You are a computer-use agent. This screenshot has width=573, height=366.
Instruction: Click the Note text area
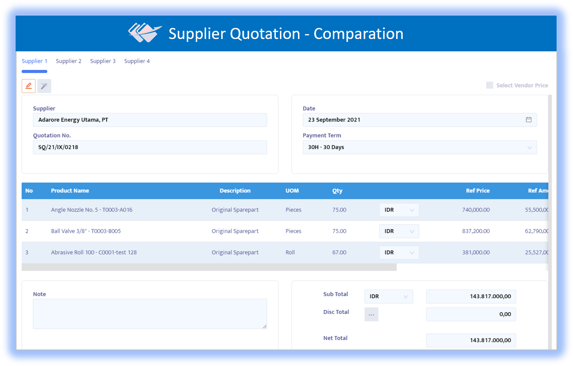[x=150, y=314]
